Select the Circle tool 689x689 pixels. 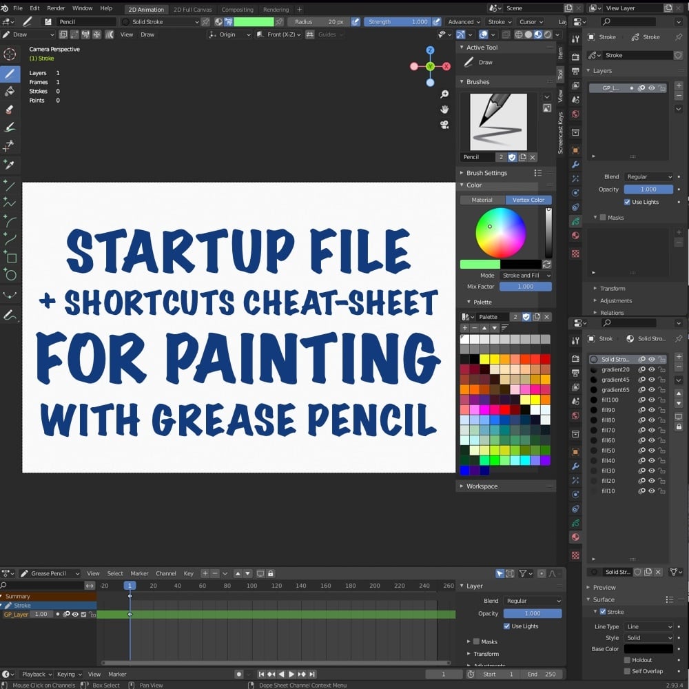10,276
